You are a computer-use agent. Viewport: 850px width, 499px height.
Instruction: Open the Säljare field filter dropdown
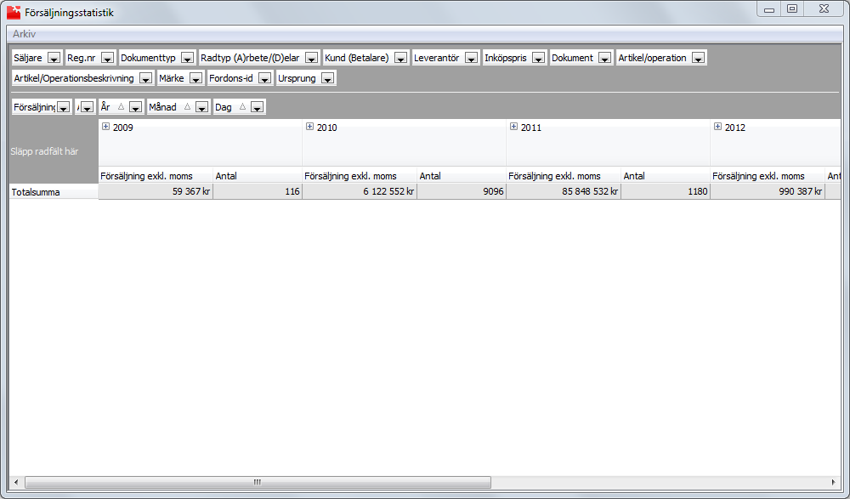click(54, 58)
